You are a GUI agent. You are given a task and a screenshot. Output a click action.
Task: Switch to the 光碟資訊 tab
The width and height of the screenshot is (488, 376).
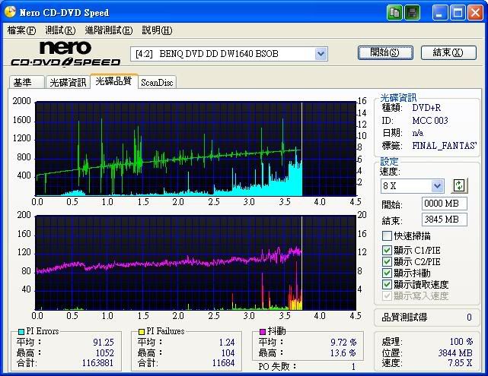click(68, 82)
